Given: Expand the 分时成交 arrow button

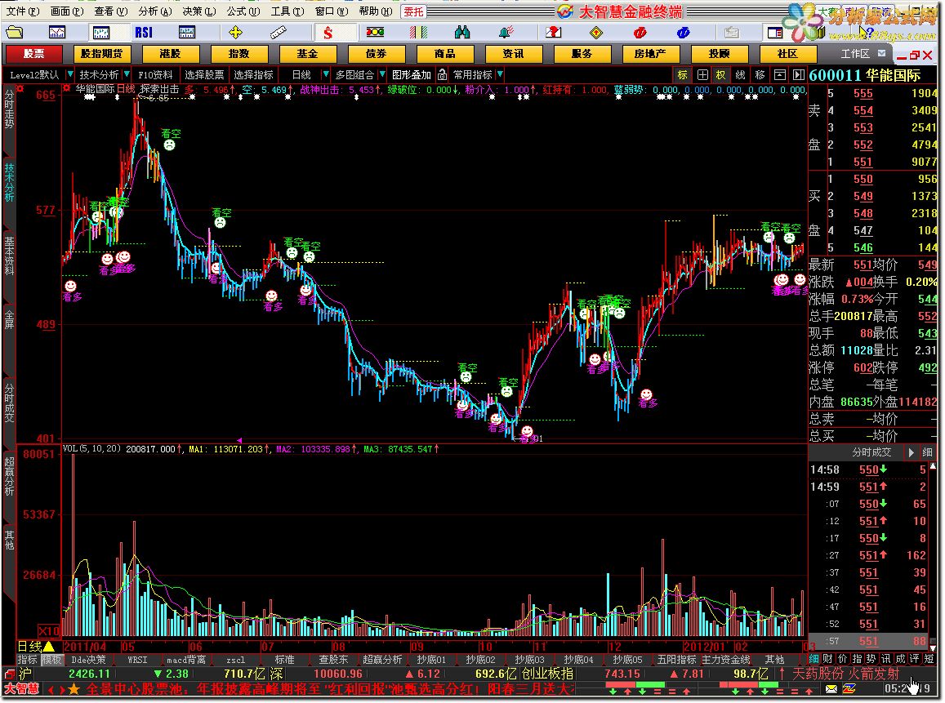Looking at the screenshot, I should 912,452.
